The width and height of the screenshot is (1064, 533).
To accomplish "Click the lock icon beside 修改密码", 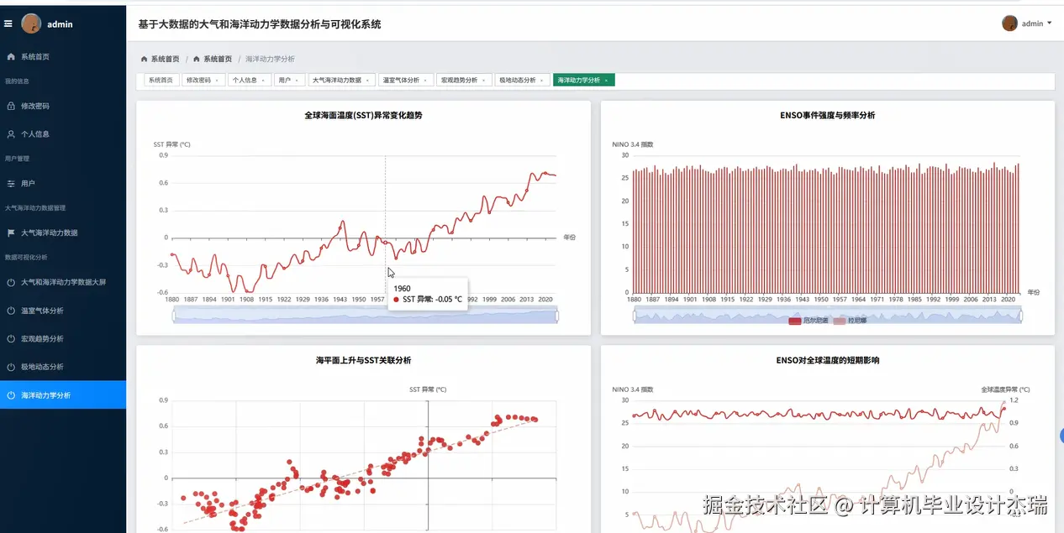I will pos(11,106).
